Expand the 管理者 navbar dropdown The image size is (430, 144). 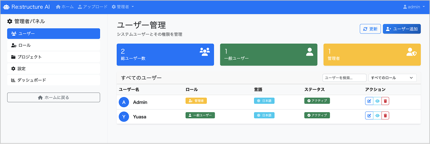click(x=123, y=7)
